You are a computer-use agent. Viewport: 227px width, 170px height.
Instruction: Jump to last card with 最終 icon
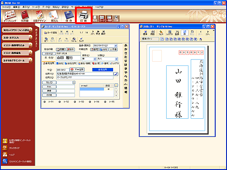104,33
